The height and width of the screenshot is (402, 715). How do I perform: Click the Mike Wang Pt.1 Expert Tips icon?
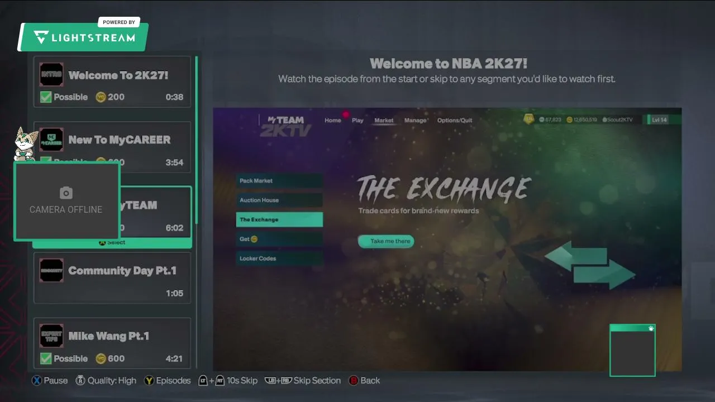pos(51,336)
